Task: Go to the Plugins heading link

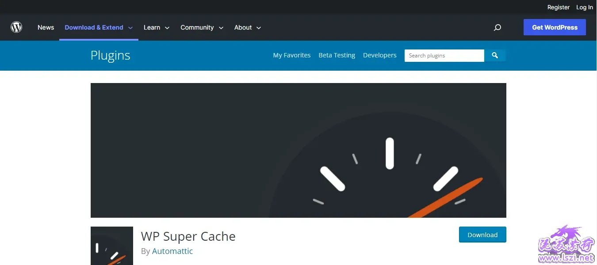Action: click(111, 55)
